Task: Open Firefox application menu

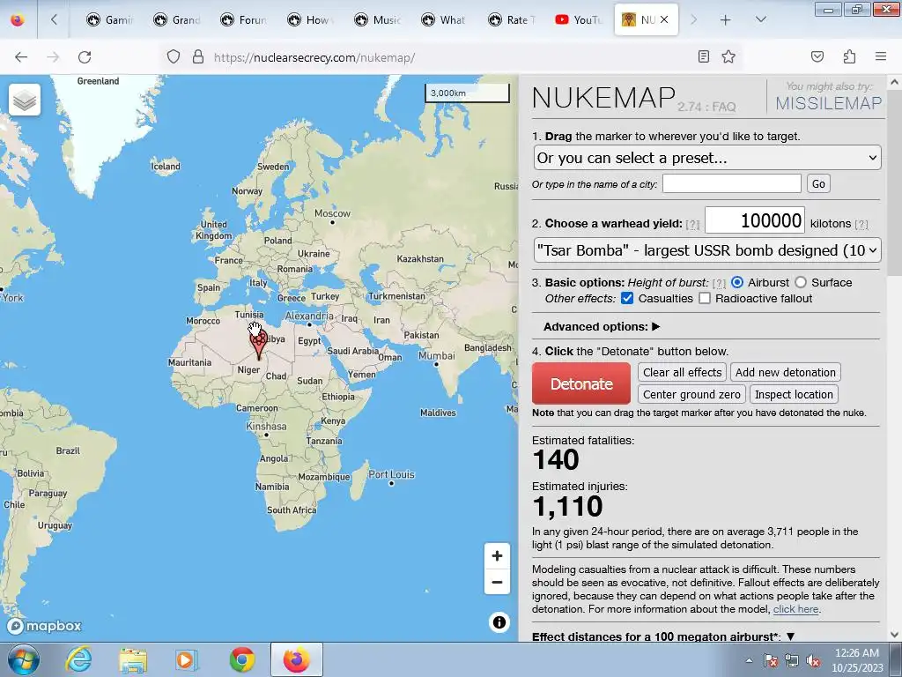Action: tap(881, 56)
